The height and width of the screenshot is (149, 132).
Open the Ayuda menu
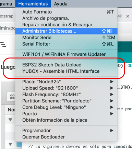[61, 4]
